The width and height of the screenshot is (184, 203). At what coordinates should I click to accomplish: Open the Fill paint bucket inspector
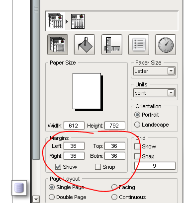(85, 45)
